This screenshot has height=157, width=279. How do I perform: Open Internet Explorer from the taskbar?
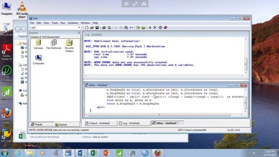click(17, 153)
